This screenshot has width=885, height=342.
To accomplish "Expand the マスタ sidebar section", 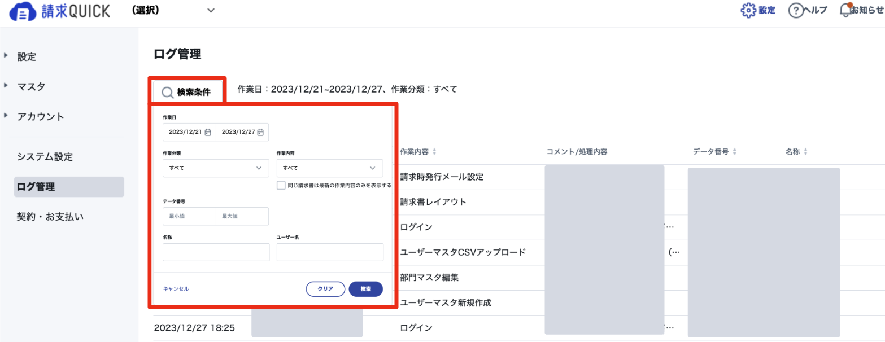I will [6, 86].
